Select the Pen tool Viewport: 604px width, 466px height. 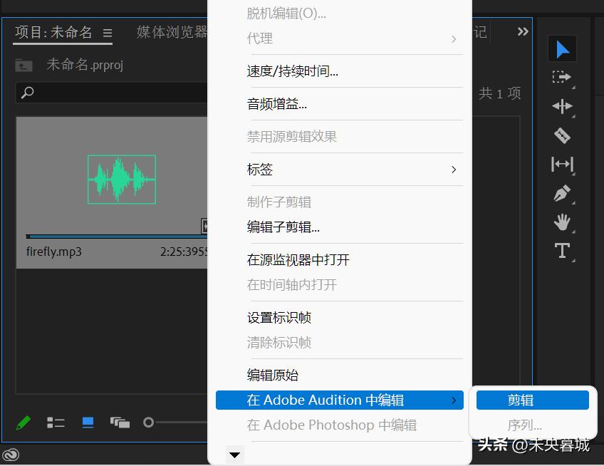[563, 193]
